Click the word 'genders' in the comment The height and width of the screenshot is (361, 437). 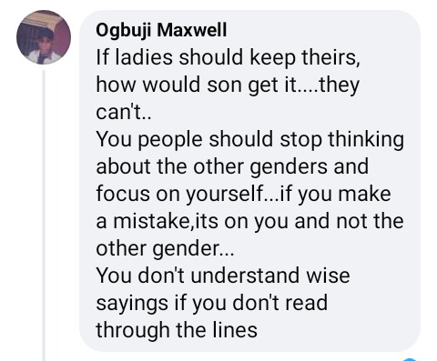[x=289, y=167]
